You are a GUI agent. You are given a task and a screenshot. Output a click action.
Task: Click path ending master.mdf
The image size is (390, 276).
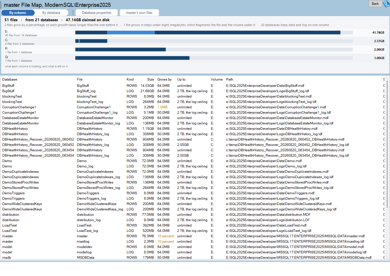pos(295,236)
